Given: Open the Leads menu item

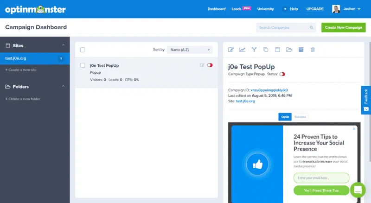Looking at the screenshot, I should click(x=237, y=9).
